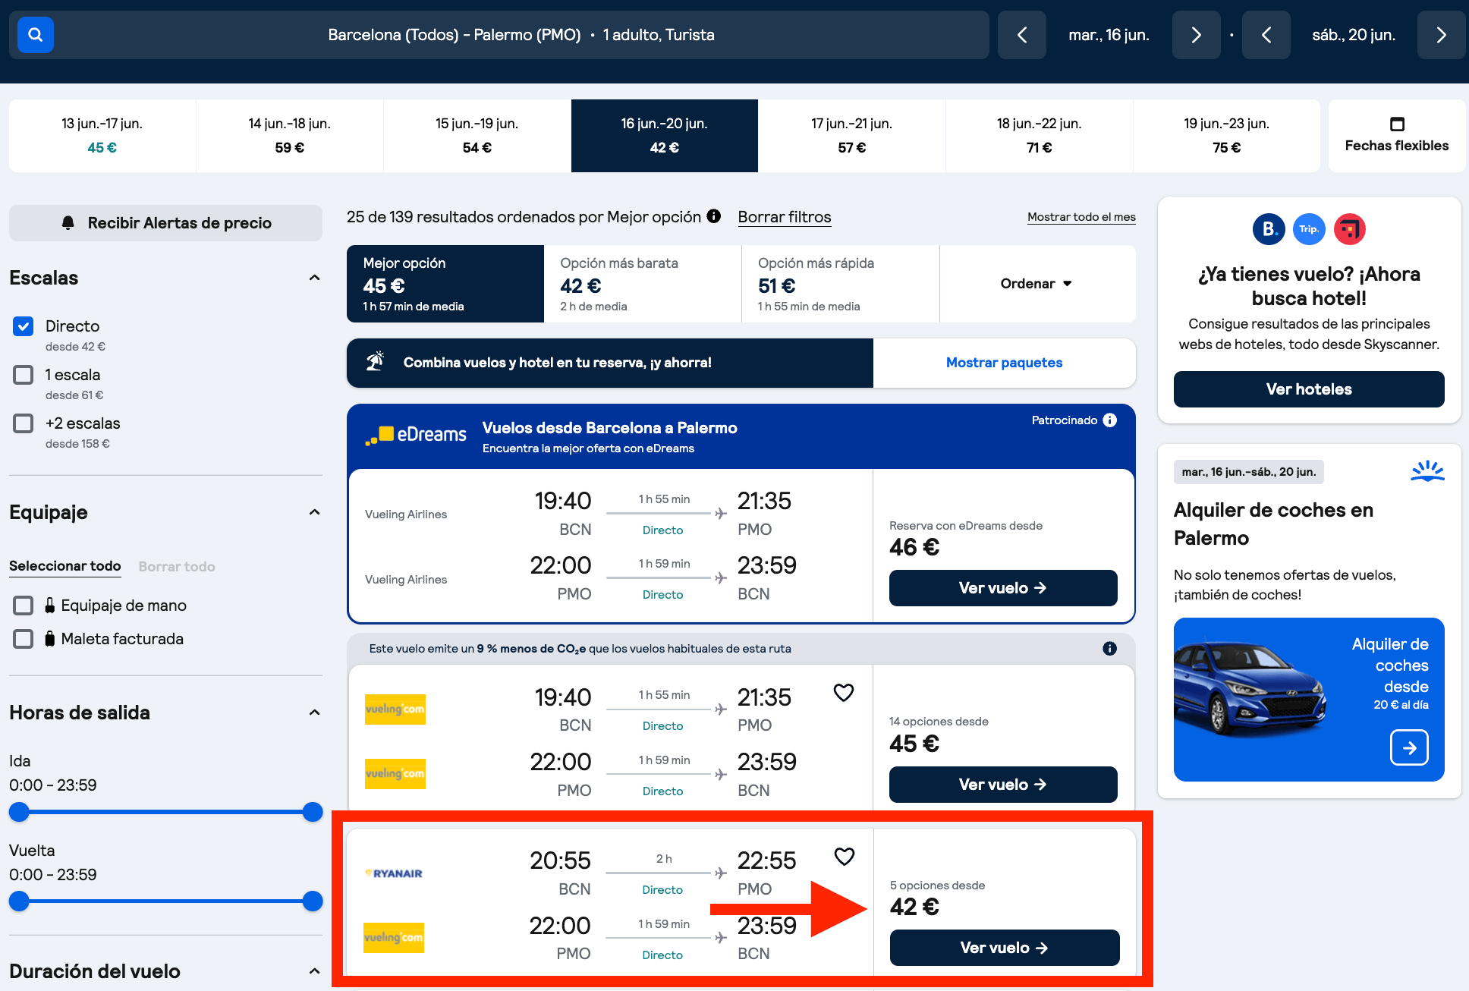Click the Vueling logo on the 19:40 flight
The image size is (1469, 991).
[395, 709]
